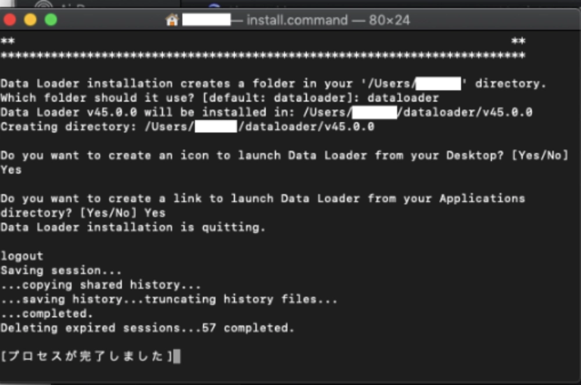Click the "truncating history files" line
581x385 pixels.
[169, 299]
